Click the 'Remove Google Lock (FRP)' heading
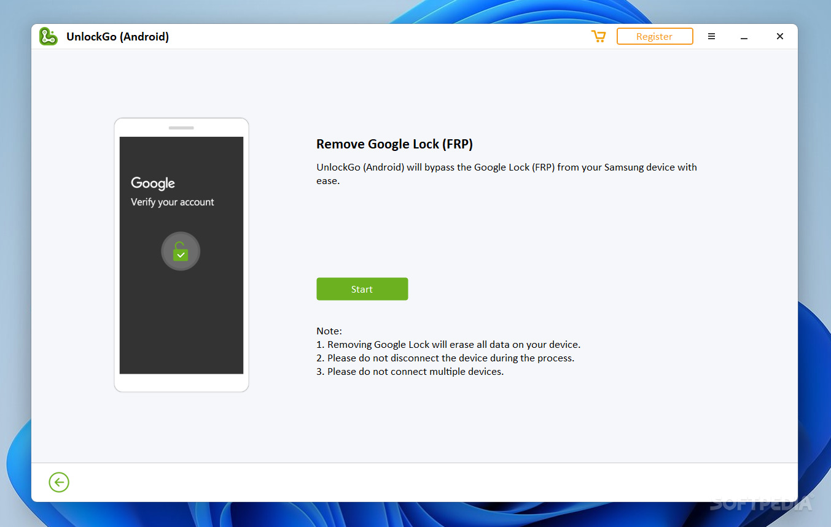Image resolution: width=831 pixels, height=527 pixels. (x=394, y=144)
